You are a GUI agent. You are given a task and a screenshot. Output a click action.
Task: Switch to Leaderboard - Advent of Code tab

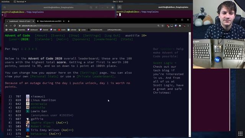(20, 21)
